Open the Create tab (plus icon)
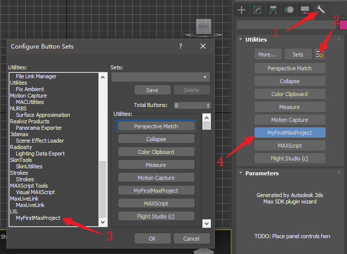 [242, 9]
